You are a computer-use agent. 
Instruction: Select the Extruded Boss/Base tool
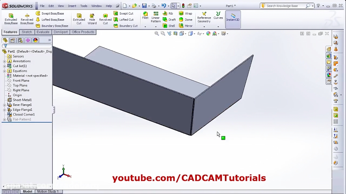(11, 19)
